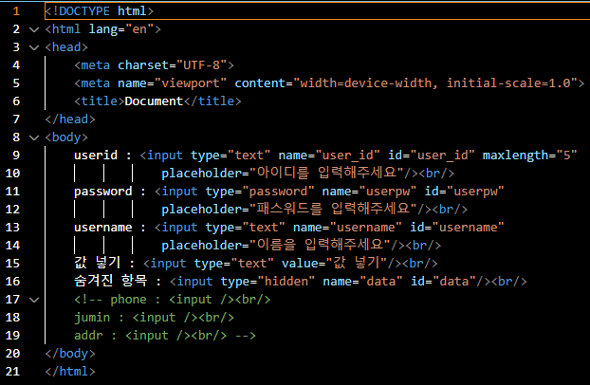
Task: Click the Document title text
Action: (x=154, y=101)
